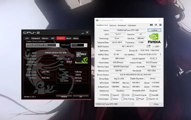
Task: Open the About tab in CPU-Z
Action: point(76,38)
